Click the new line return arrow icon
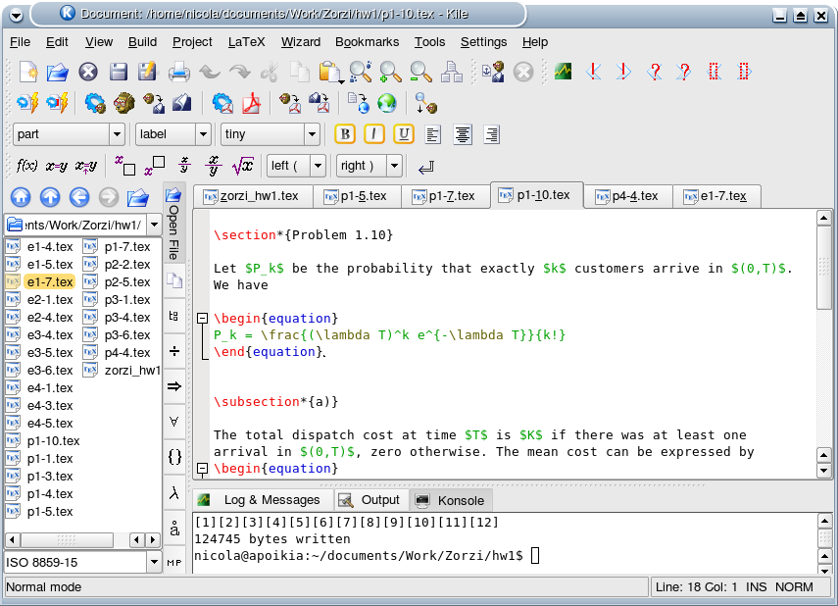The width and height of the screenshot is (838, 606). click(x=426, y=166)
